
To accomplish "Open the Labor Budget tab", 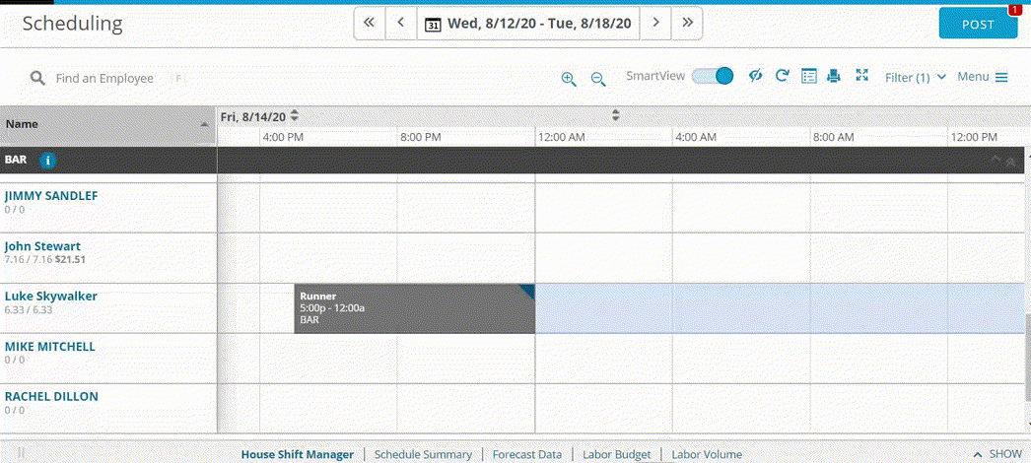I will tap(616, 454).
